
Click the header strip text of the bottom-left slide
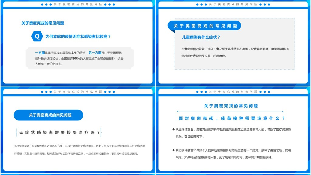tap(78, 92)
